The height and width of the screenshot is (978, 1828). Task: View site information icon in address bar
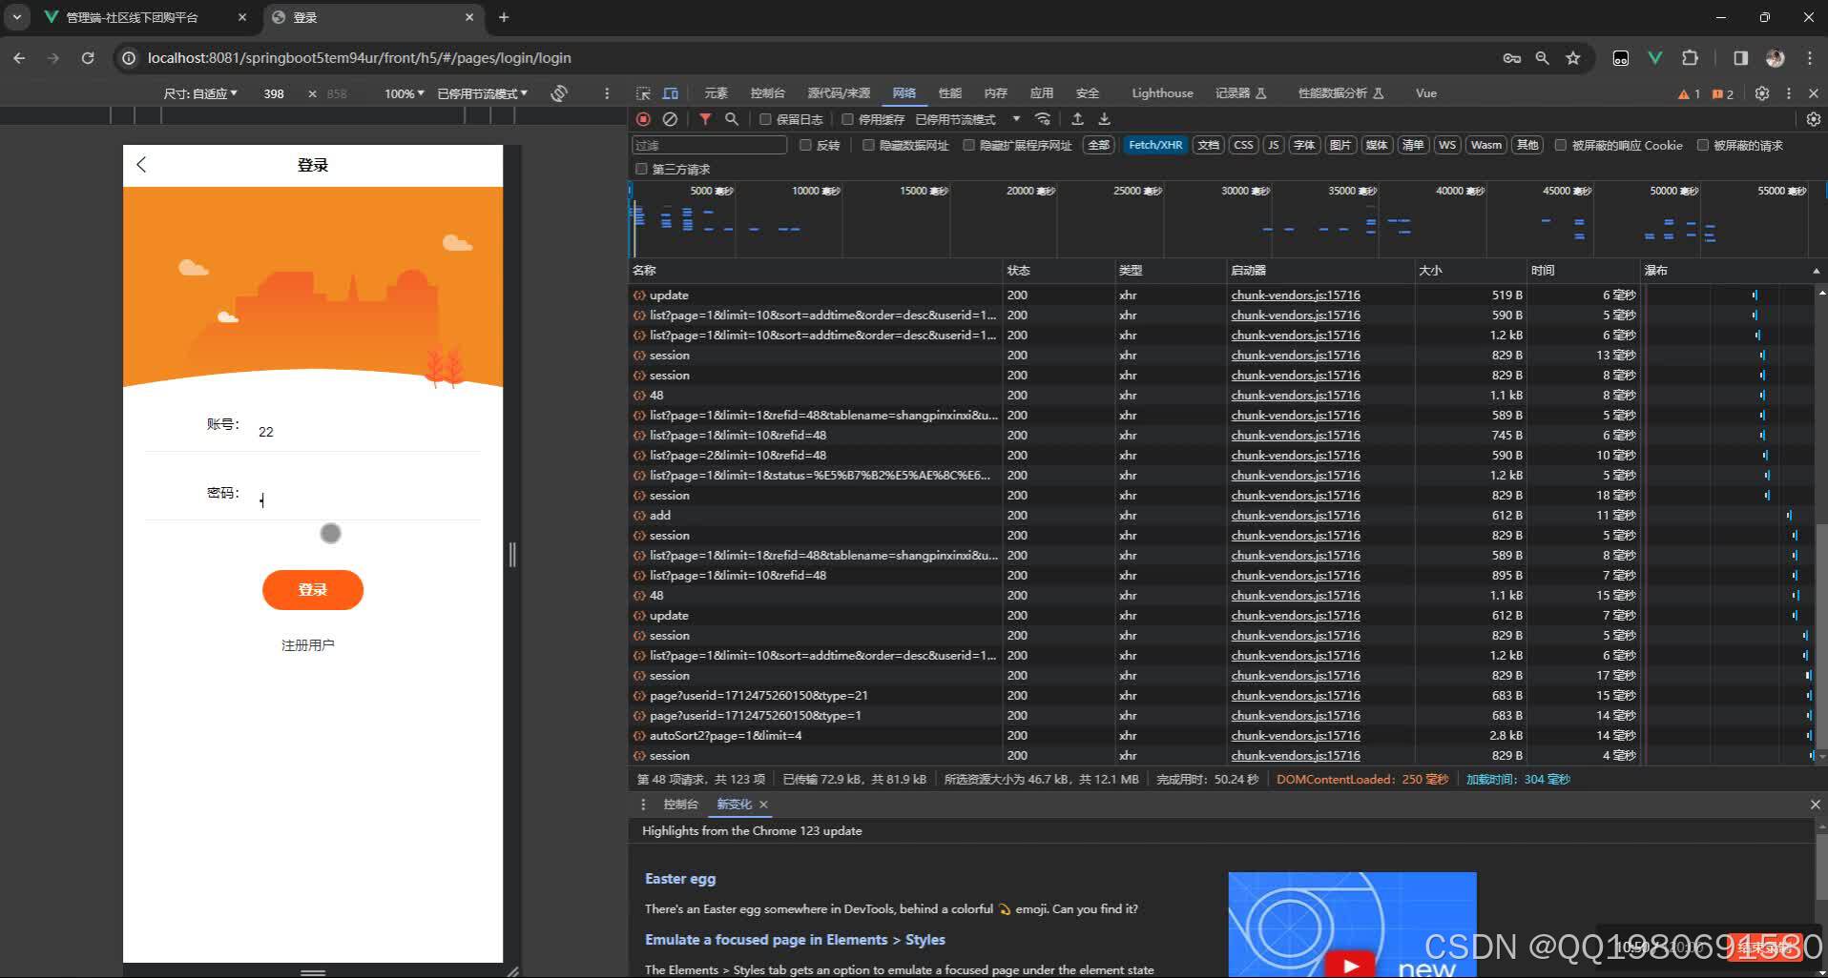[129, 58]
